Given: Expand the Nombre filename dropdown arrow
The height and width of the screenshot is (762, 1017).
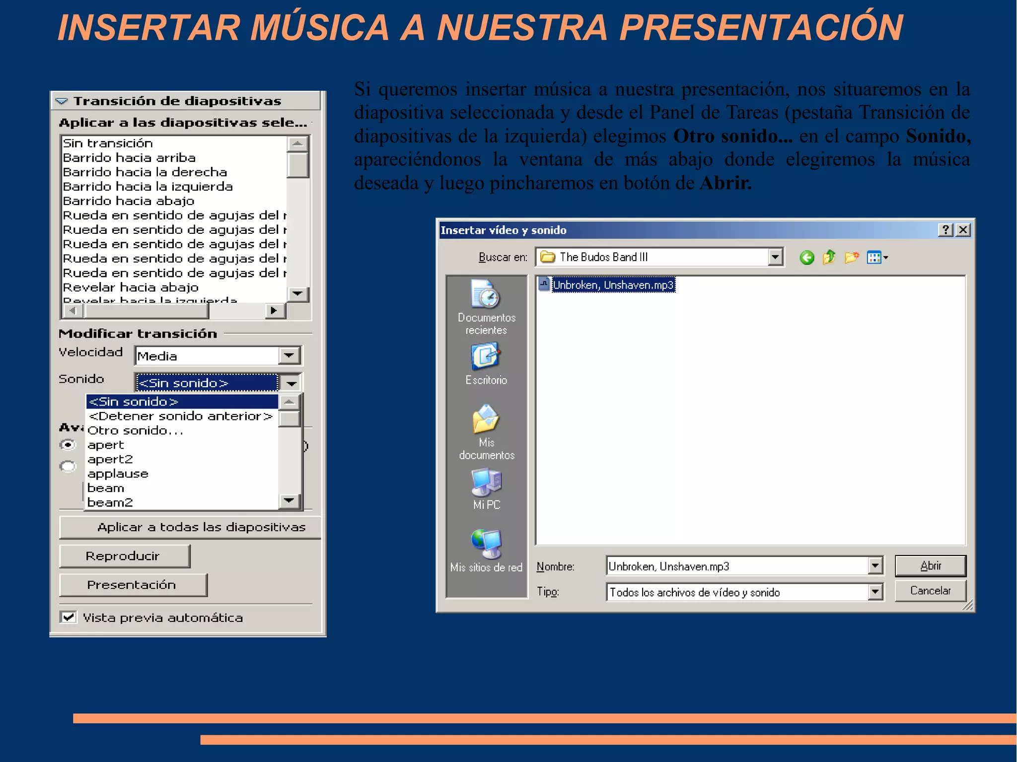Looking at the screenshot, I should pyautogui.click(x=875, y=565).
